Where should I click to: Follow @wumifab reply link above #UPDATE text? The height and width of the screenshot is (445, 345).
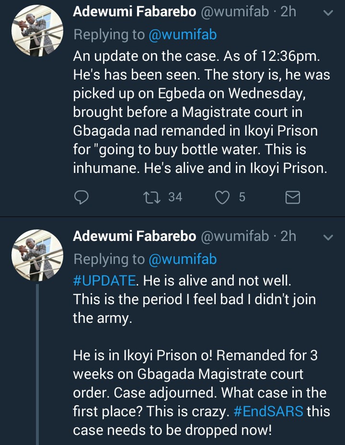(x=183, y=259)
